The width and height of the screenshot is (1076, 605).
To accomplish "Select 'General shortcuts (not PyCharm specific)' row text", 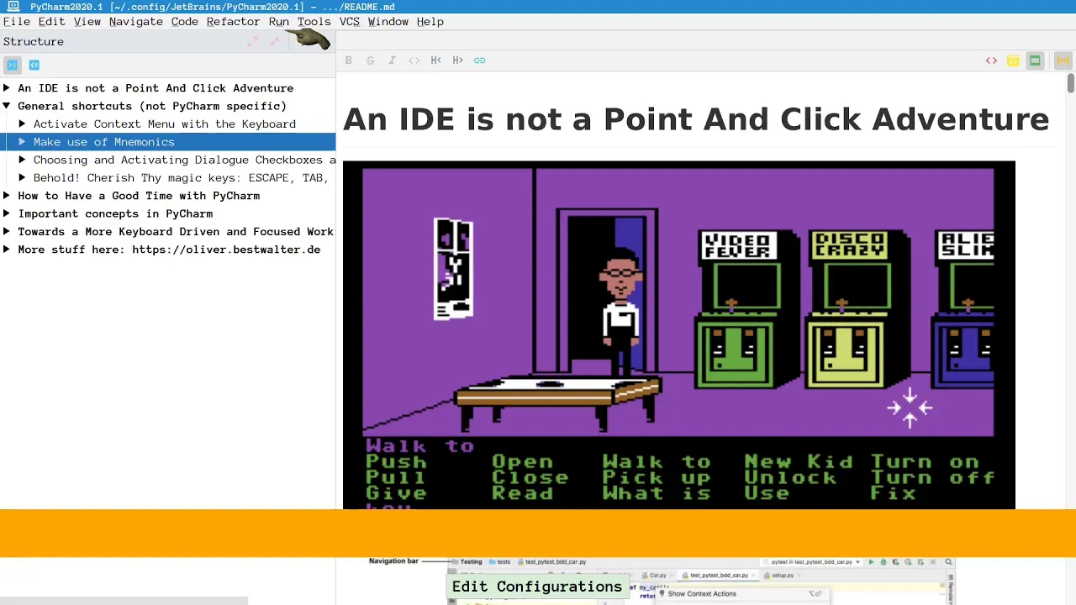I will point(152,106).
